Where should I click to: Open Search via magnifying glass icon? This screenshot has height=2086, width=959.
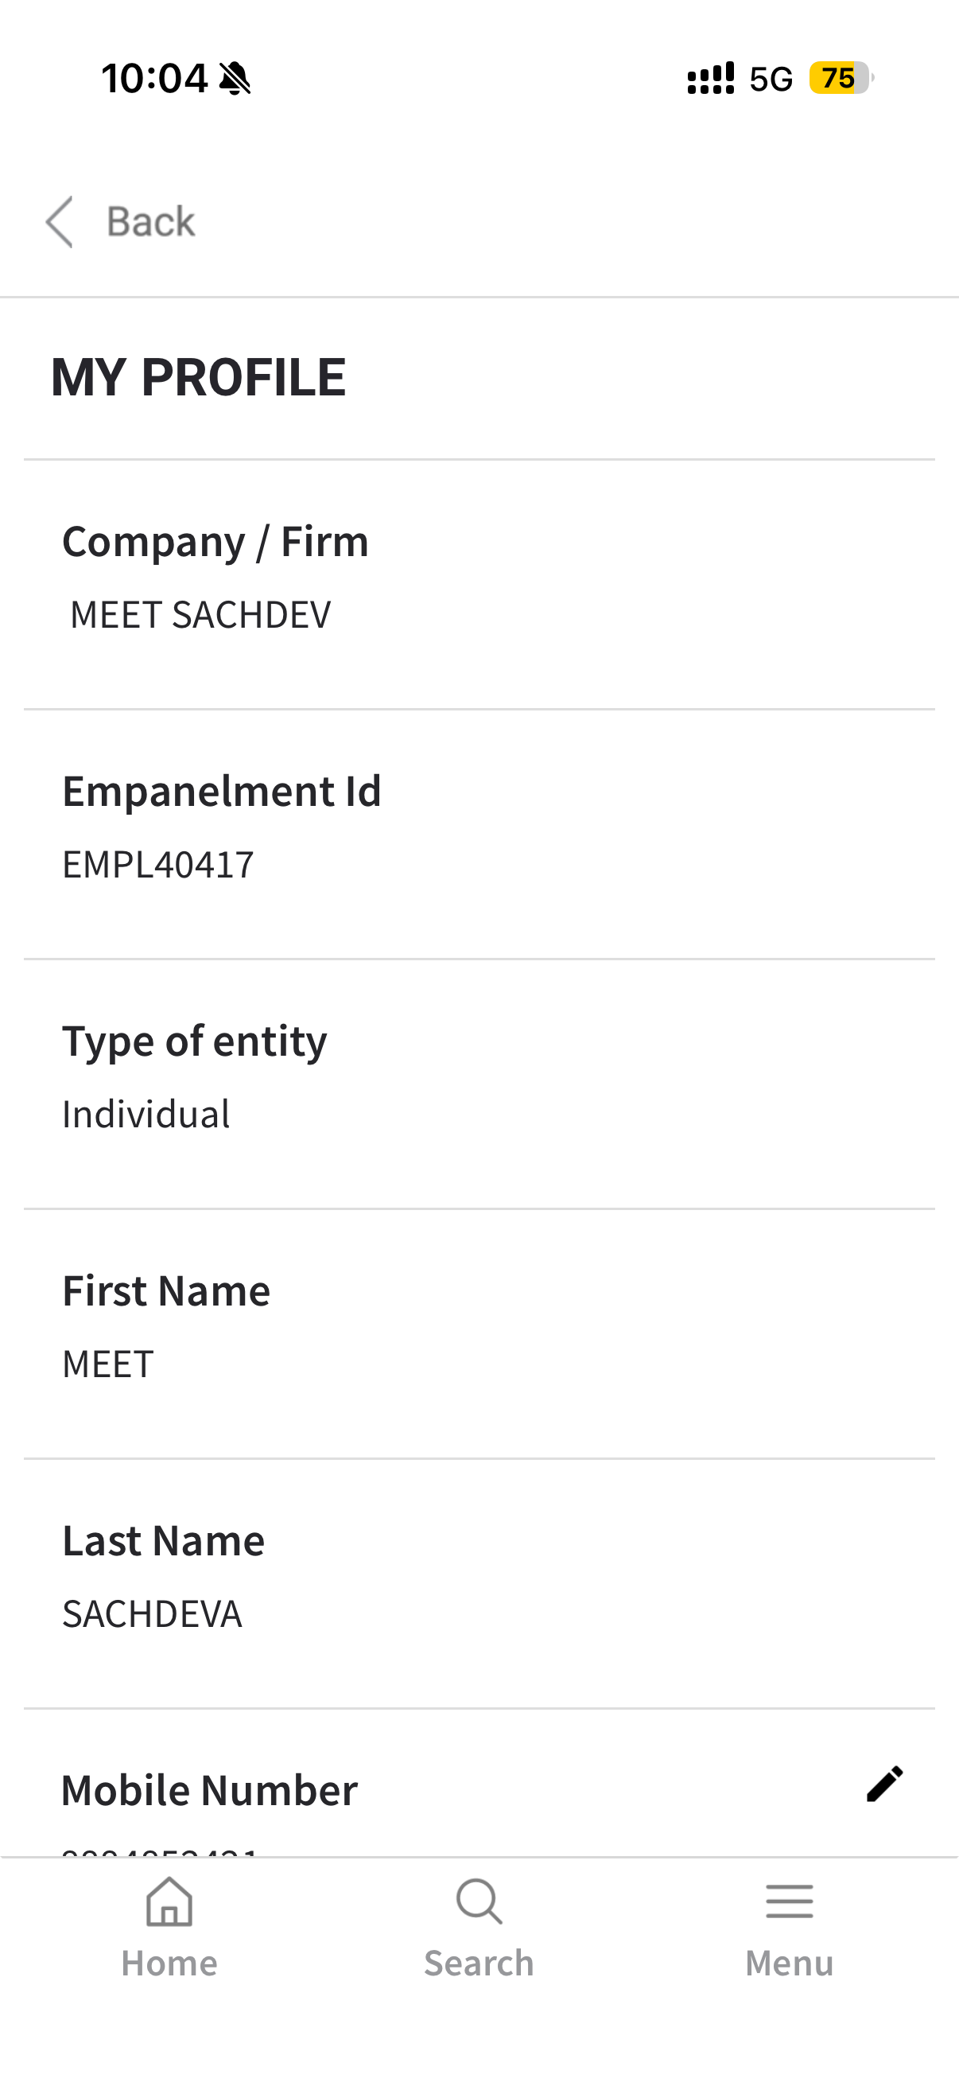click(479, 1901)
